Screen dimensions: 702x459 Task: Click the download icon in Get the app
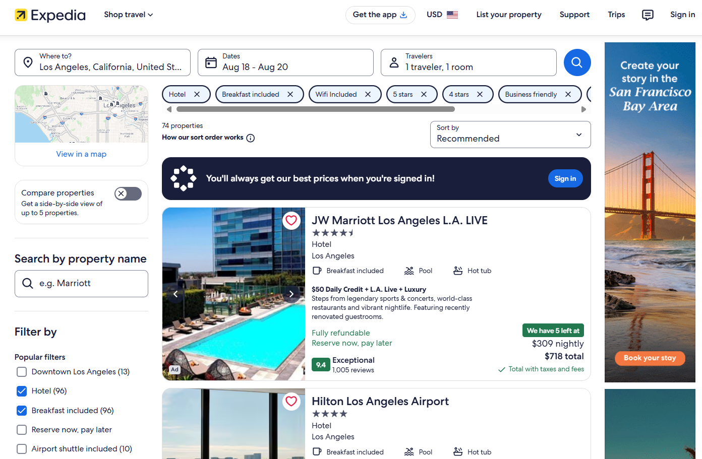click(x=403, y=15)
